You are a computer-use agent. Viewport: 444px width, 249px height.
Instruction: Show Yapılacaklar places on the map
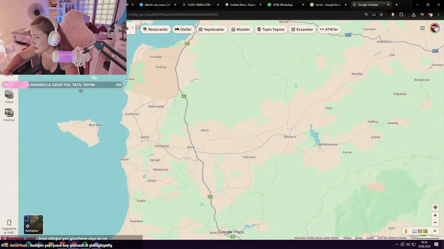211,29
